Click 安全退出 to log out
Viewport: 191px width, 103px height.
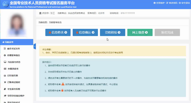point(184,3)
